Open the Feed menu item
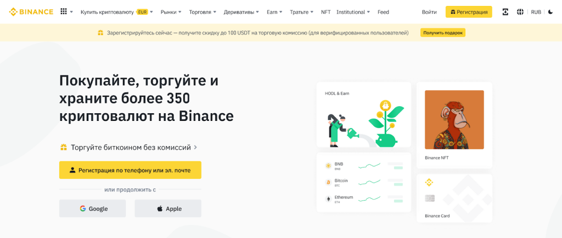The width and height of the screenshot is (562, 238). 383,11
